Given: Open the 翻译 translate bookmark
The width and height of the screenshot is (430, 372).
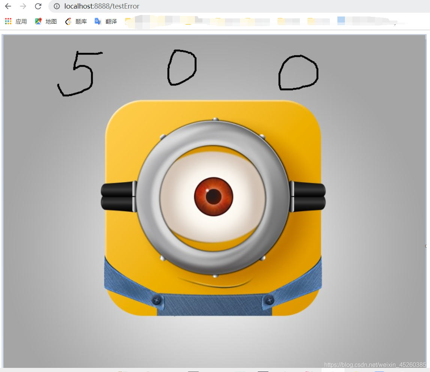Looking at the screenshot, I should tap(106, 21).
